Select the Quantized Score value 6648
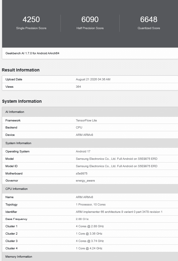The width and height of the screenshot is (178, 261). tap(149, 19)
